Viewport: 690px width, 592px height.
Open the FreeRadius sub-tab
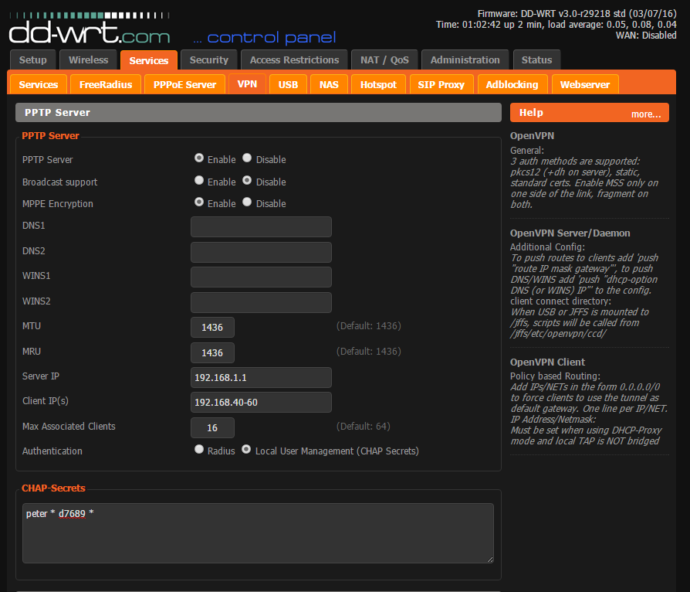[106, 84]
